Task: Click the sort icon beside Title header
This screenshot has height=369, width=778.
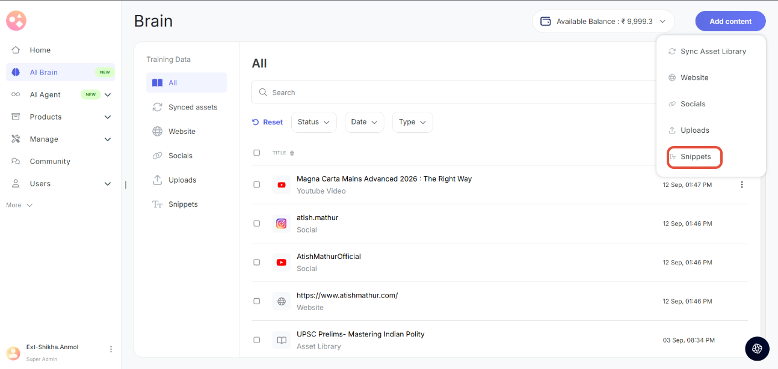Action: click(292, 153)
